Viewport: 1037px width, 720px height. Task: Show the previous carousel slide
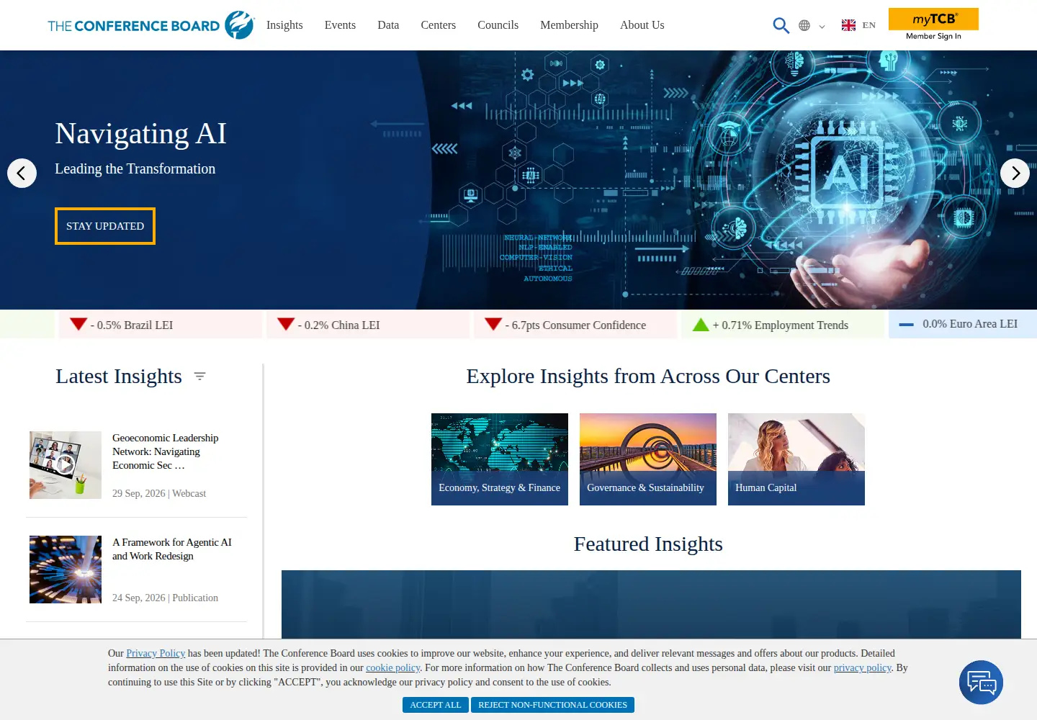(x=22, y=173)
